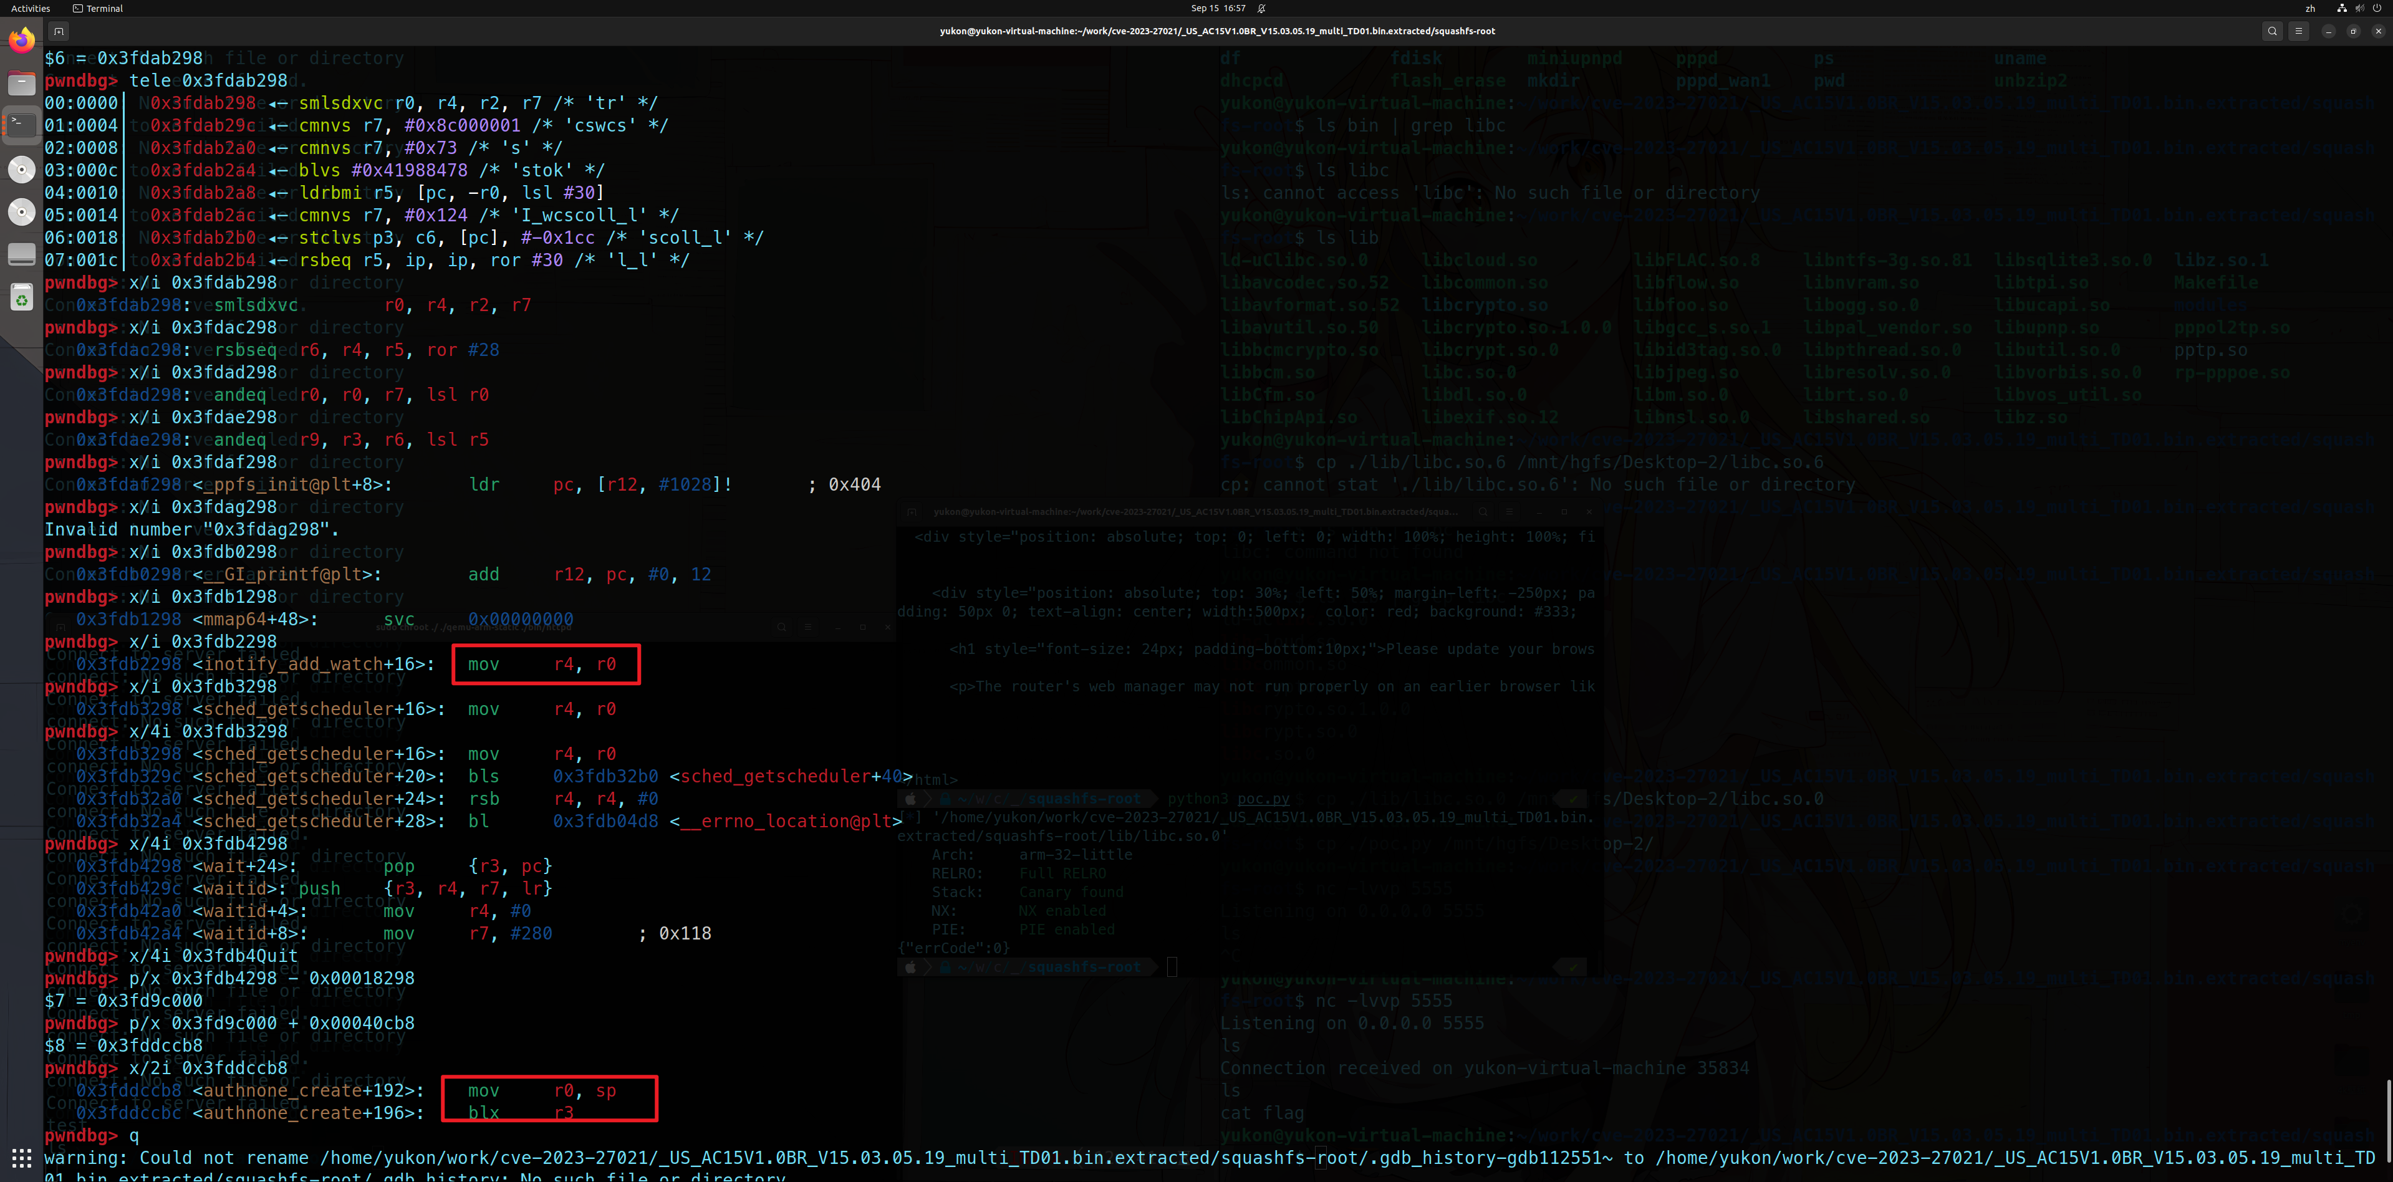This screenshot has width=2393, height=1182.
Task: Click the 'arm-32-little' Arch value
Action: [x=1076, y=854]
